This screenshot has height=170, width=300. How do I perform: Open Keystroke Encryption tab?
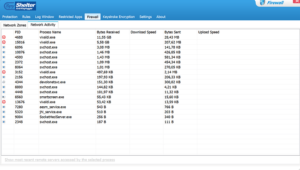pyautogui.click(x=119, y=17)
